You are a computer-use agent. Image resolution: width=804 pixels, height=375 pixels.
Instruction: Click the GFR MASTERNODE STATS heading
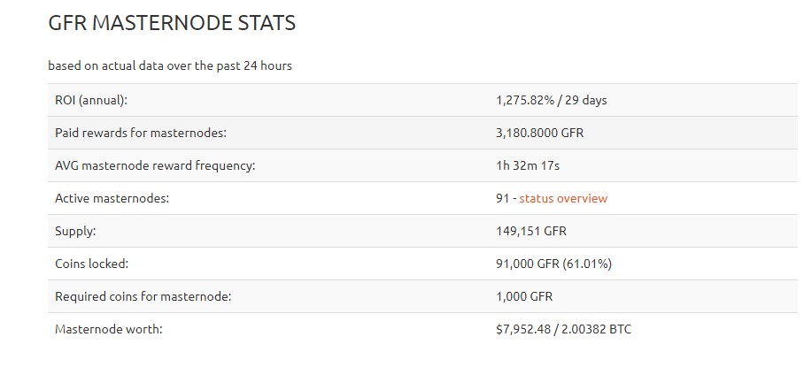pyautogui.click(x=172, y=23)
